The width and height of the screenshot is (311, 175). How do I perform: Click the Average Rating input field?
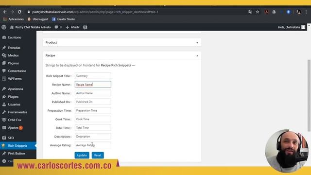click(x=93, y=145)
